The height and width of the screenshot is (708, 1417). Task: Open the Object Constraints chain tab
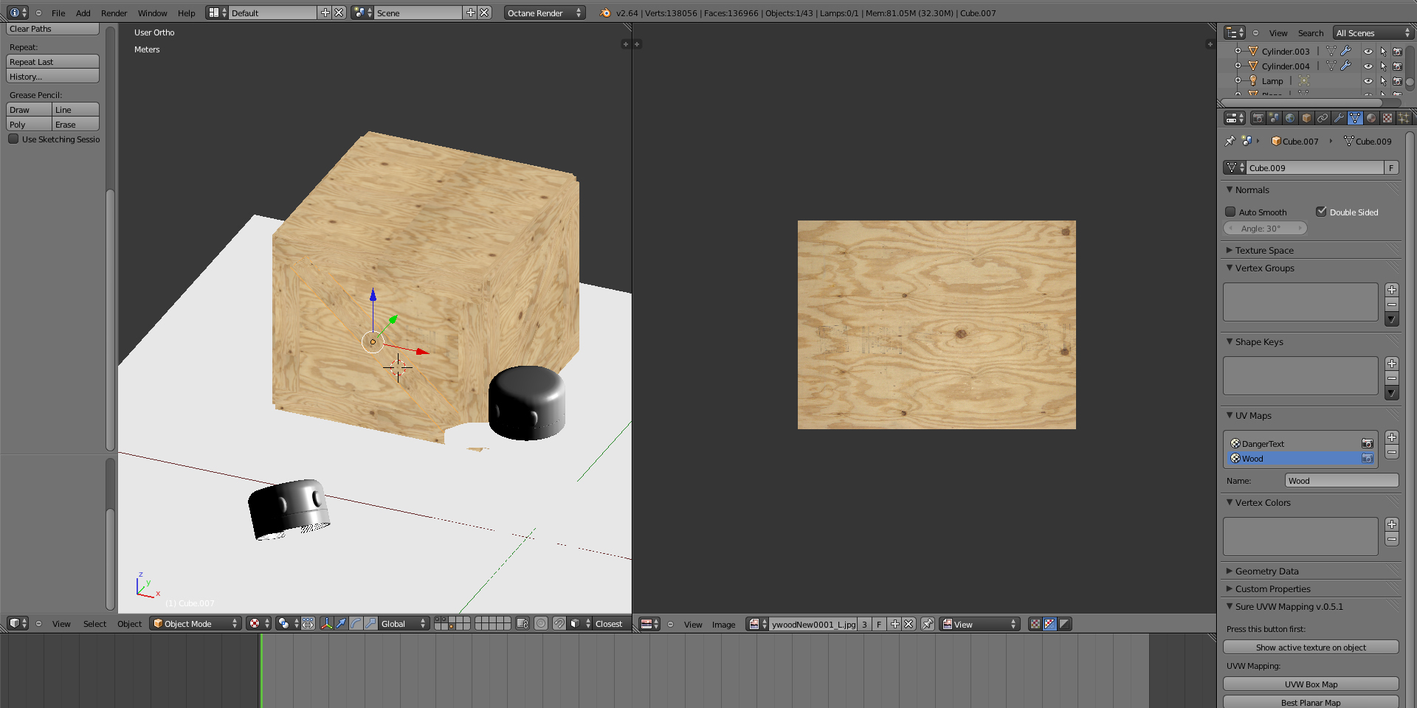pos(1323,118)
